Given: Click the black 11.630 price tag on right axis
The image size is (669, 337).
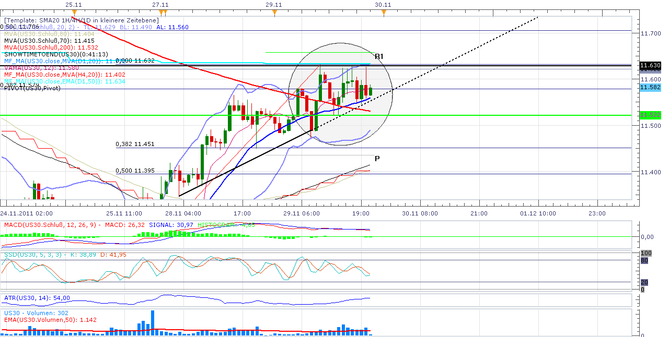Looking at the screenshot, I should point(650,66).
